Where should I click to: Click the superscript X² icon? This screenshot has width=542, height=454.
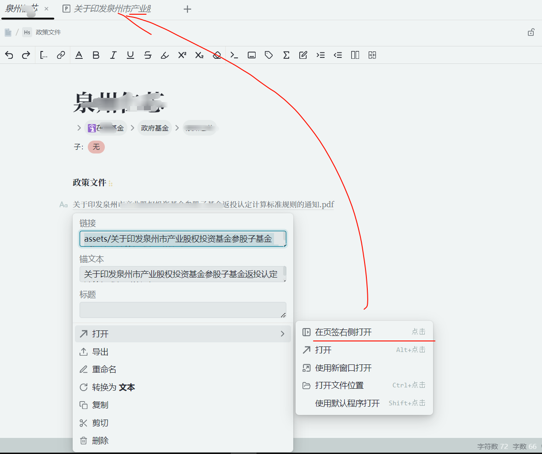point(182,55)
